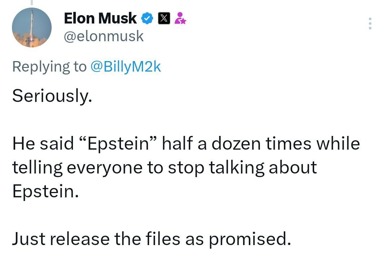Open the three-dot more options menu
The image size is (390, 257).
(x=370, y=23)
